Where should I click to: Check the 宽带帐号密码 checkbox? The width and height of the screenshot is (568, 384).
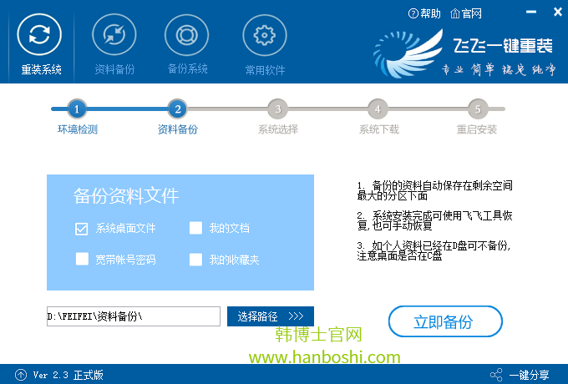click(x=82, y=260)
